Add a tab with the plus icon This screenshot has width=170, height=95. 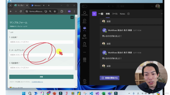[129, 14]
